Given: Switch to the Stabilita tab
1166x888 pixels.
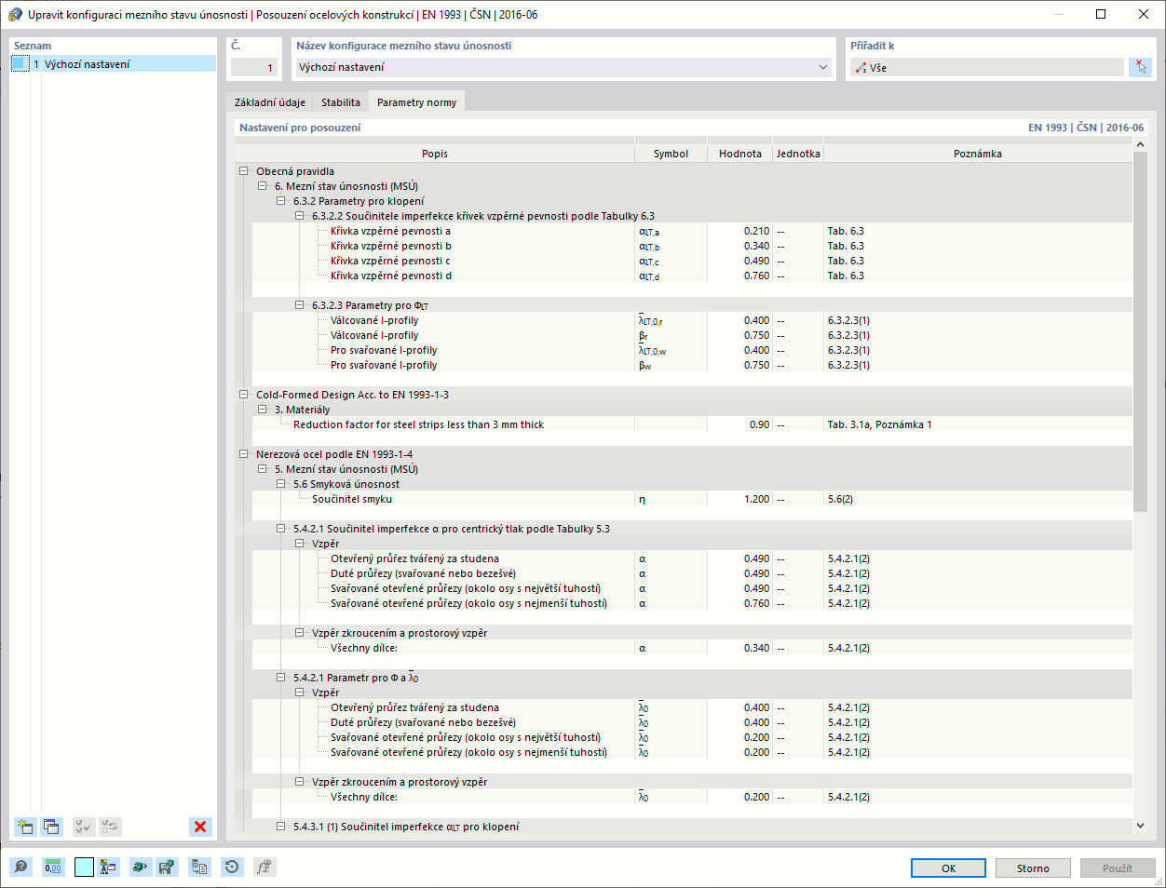Looking at the screenshot, I should 341,102.
